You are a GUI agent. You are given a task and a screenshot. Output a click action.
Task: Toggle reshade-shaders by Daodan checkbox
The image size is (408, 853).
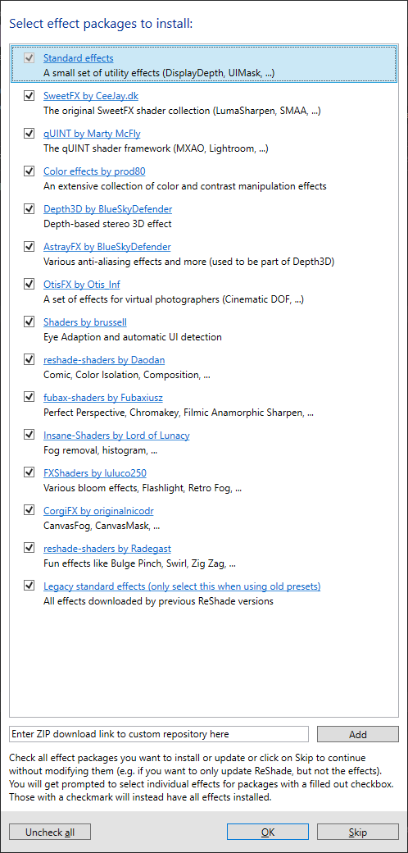coord(29,359)
